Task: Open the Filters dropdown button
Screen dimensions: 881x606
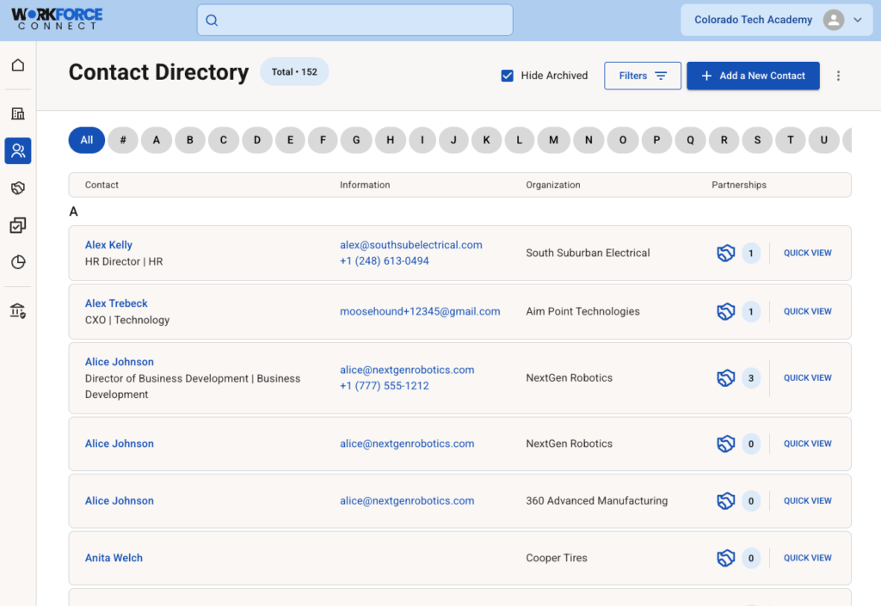Action: 642,76
